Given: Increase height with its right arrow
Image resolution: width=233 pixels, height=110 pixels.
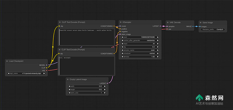Looking at the screenshot, I should click(105, 90).
